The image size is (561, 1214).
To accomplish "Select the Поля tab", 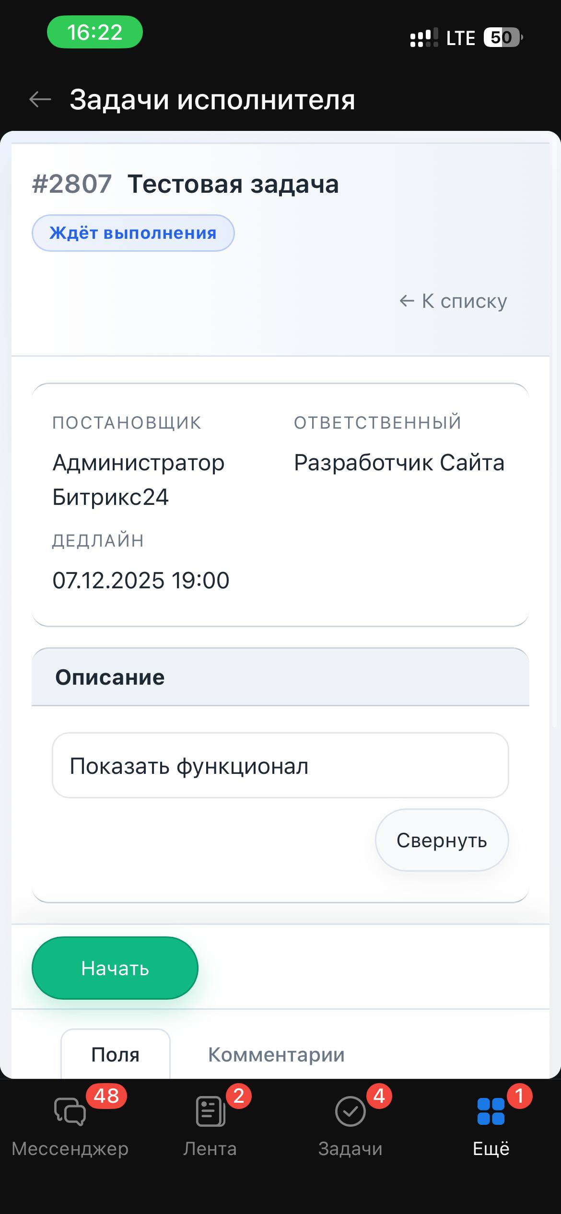I will click(x=116, y=1055).
